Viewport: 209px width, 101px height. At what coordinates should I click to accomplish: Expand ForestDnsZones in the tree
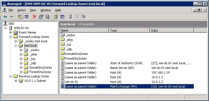(x=21, y=72)
